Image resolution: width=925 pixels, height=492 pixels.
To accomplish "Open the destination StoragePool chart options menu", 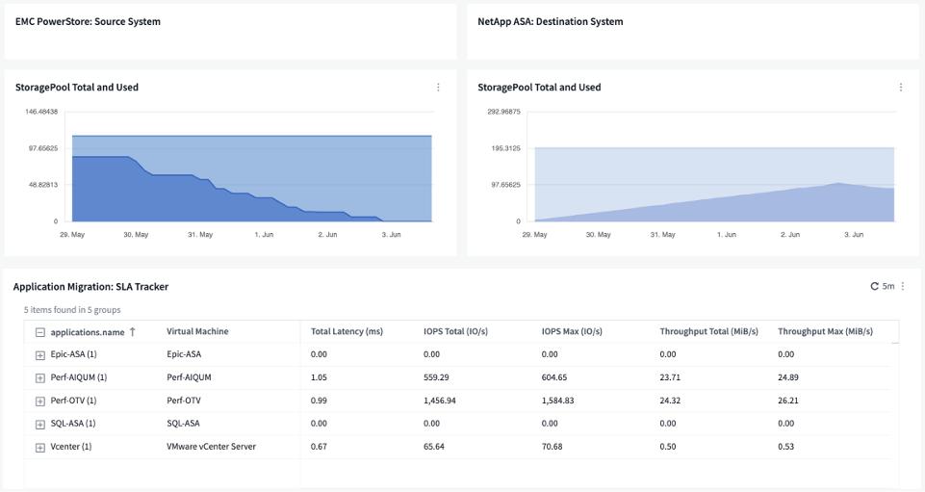I will click(901, 88).
